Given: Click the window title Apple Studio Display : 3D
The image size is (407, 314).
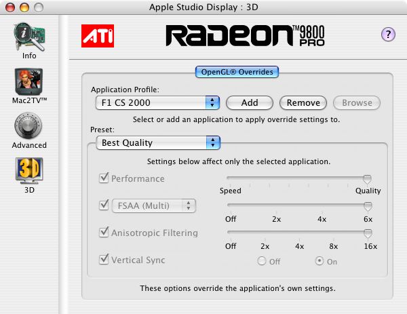Looking at the screenshot, I should tap(203, 7).
